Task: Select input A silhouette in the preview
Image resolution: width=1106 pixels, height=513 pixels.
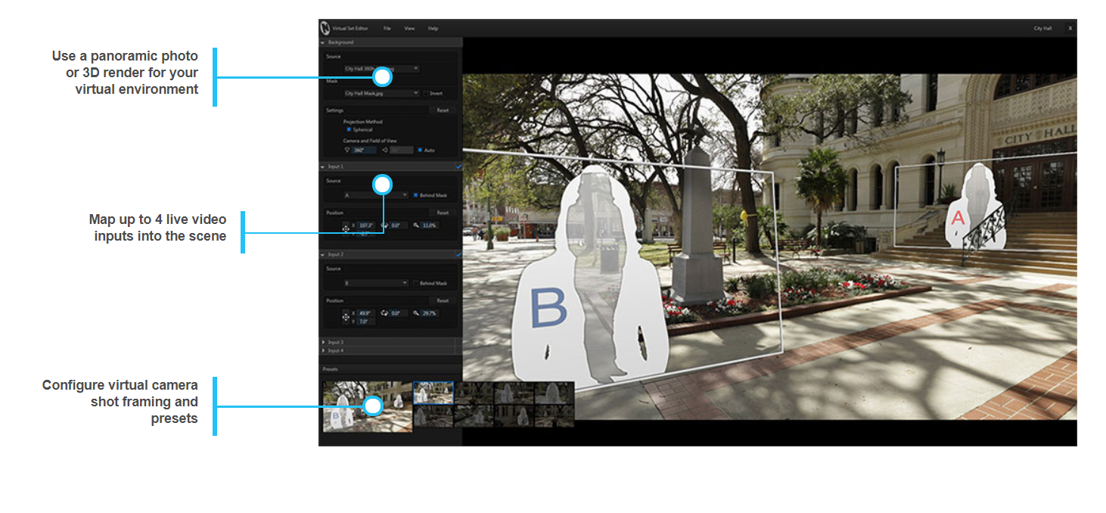Action: pyautogui.click(x=976, y=206)
